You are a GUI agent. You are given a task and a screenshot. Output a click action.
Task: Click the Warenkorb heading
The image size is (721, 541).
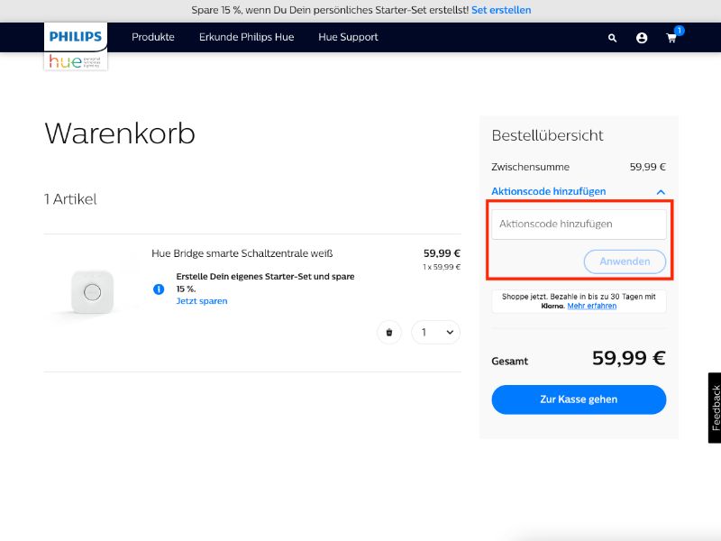[120, 133]
